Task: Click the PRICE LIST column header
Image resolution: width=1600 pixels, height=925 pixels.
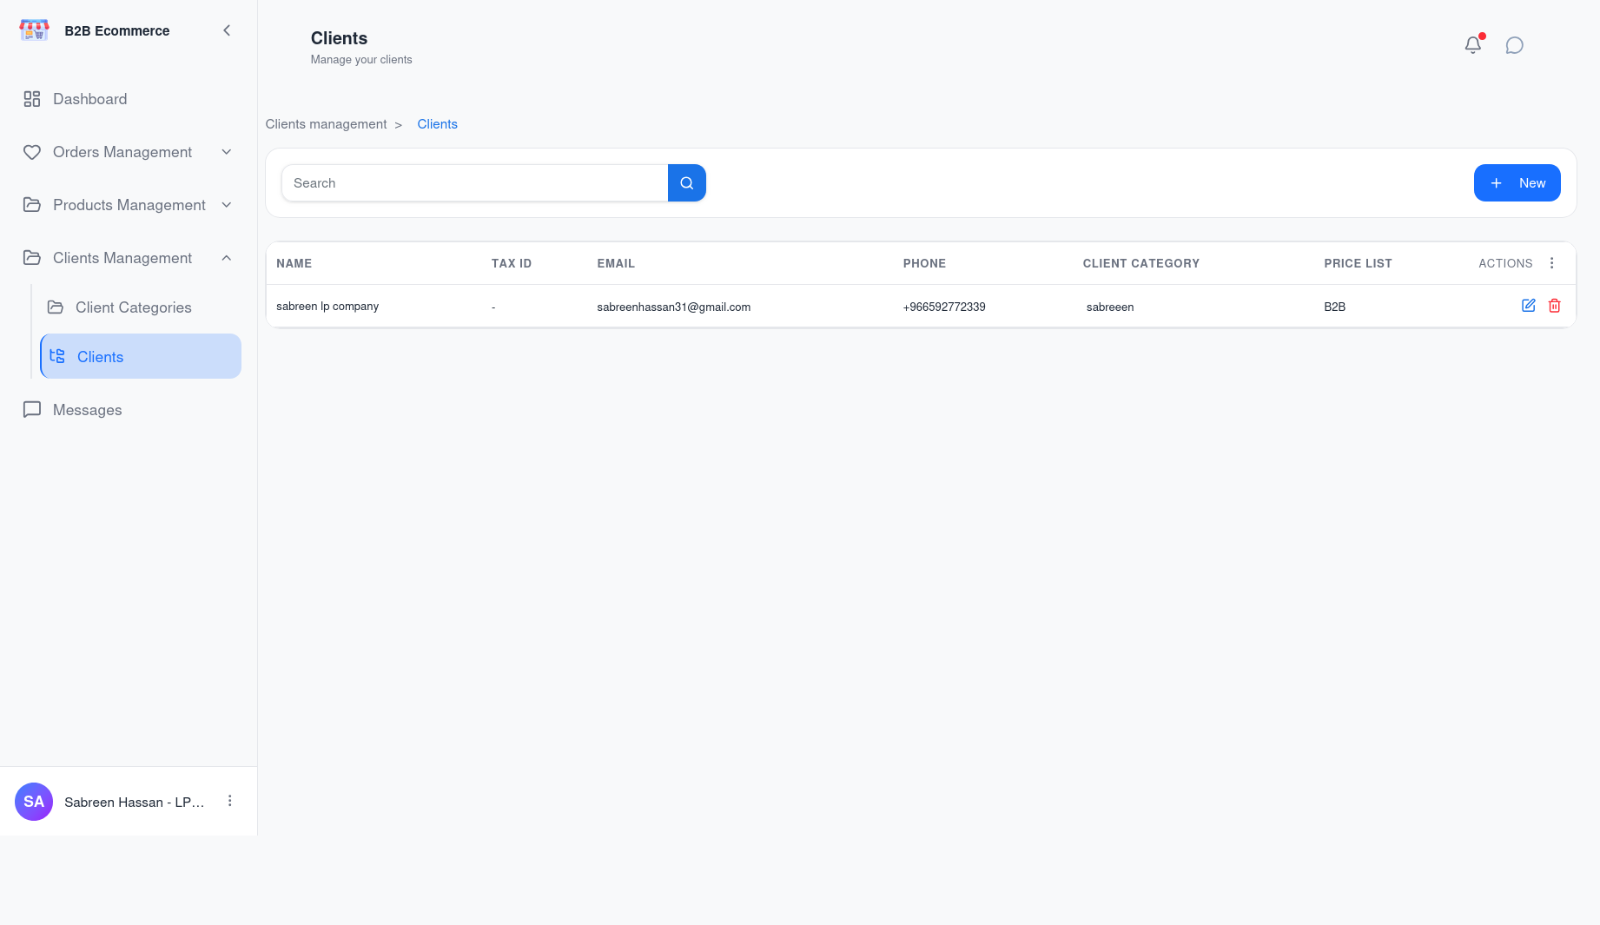Action: point(1358,263)
